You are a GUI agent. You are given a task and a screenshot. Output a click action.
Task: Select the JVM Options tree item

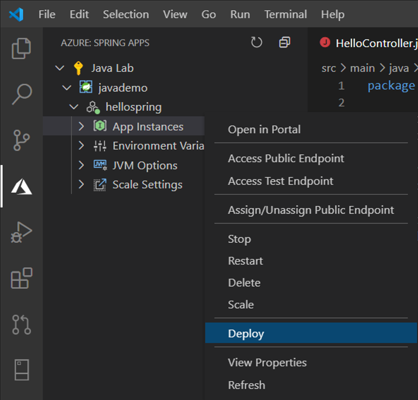[144, 165]
